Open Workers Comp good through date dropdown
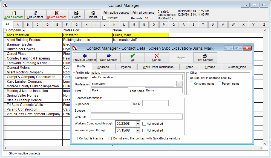Viewport: 271px width, 158px height. click(138, 124)
